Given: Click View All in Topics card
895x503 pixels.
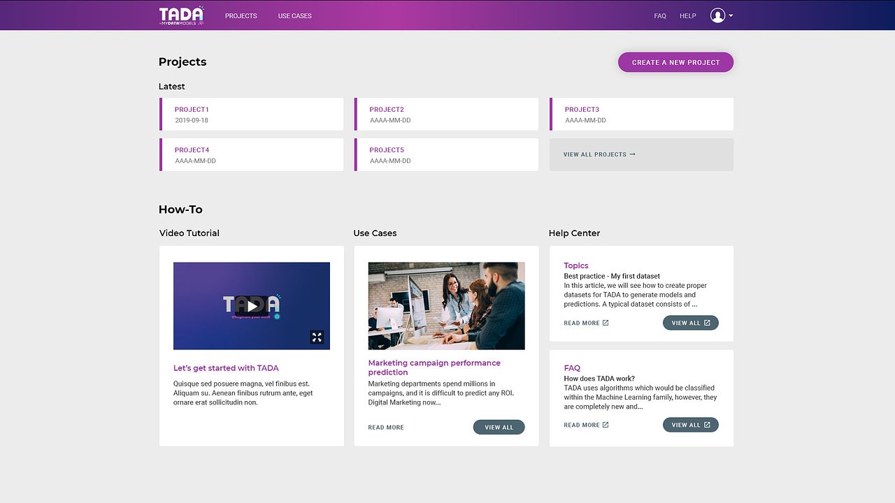Looking at the screenshot, I should coord(690,323).
